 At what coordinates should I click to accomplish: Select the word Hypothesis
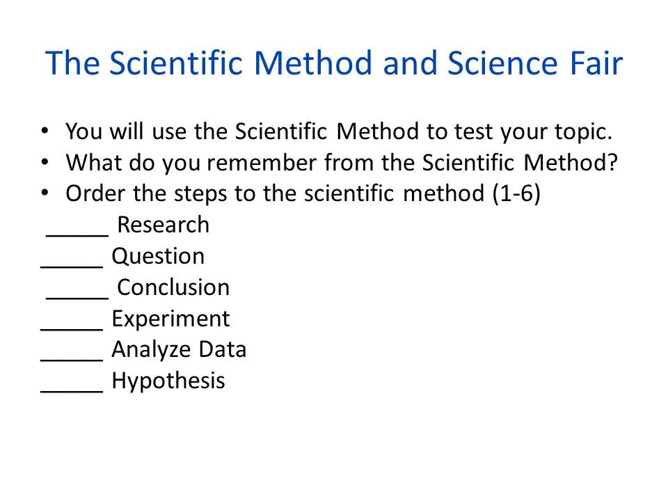tap(168, 381)
